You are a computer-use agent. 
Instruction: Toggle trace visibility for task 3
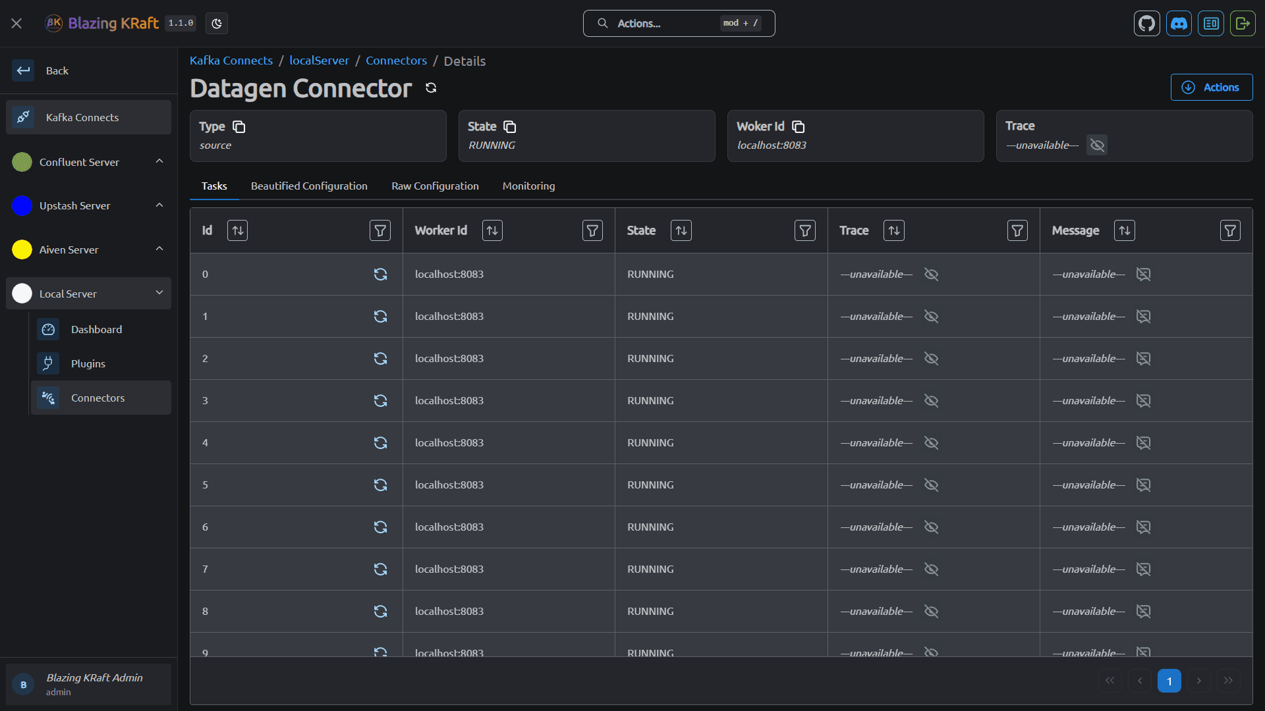click(931, 401)
